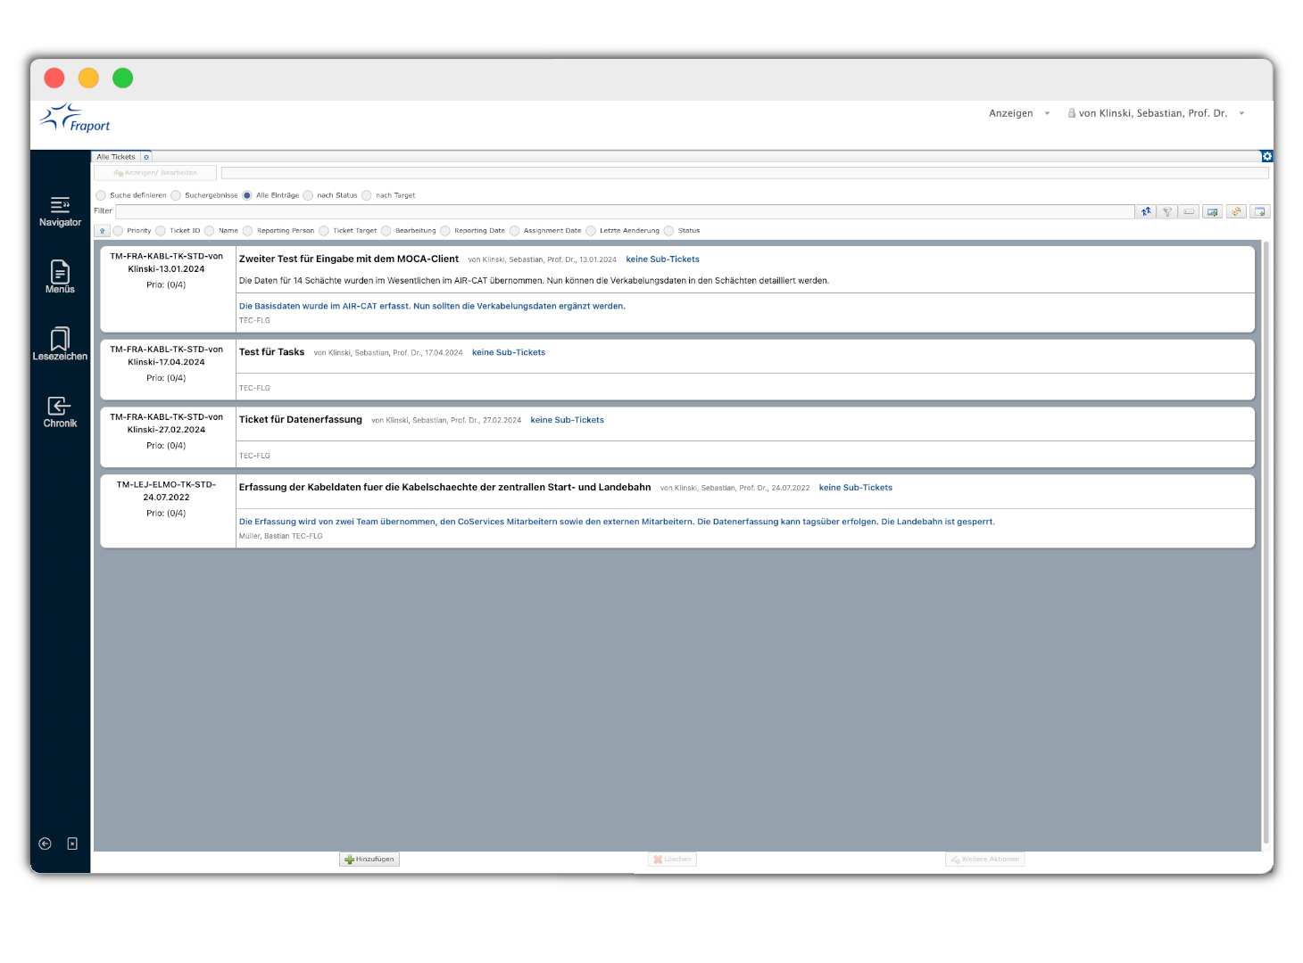Click the blank field toolbar icon after funnel
The image size is (1303, 963).
click(x=1189, y=211)
